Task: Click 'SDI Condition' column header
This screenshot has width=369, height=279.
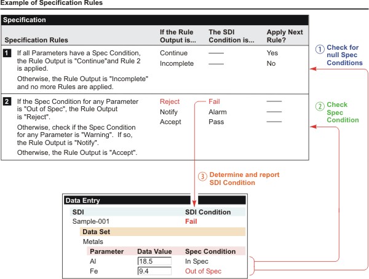Action: tap(208, 212)
